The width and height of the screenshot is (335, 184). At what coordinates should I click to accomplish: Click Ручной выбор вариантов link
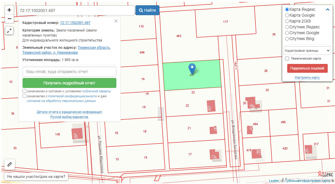tap(69, 117)
